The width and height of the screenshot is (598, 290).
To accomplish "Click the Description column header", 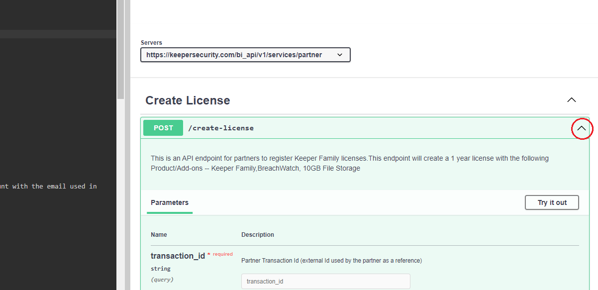I will pyautogui.click(x=257, y=235).
